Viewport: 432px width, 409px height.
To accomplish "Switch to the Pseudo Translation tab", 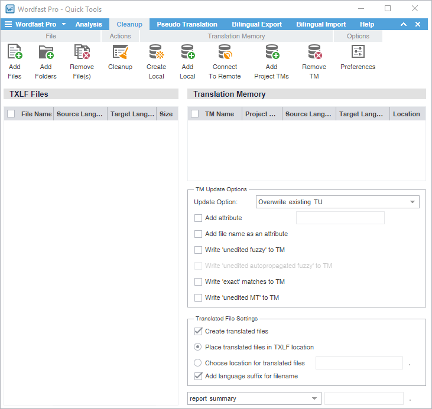I will (187, 24).
